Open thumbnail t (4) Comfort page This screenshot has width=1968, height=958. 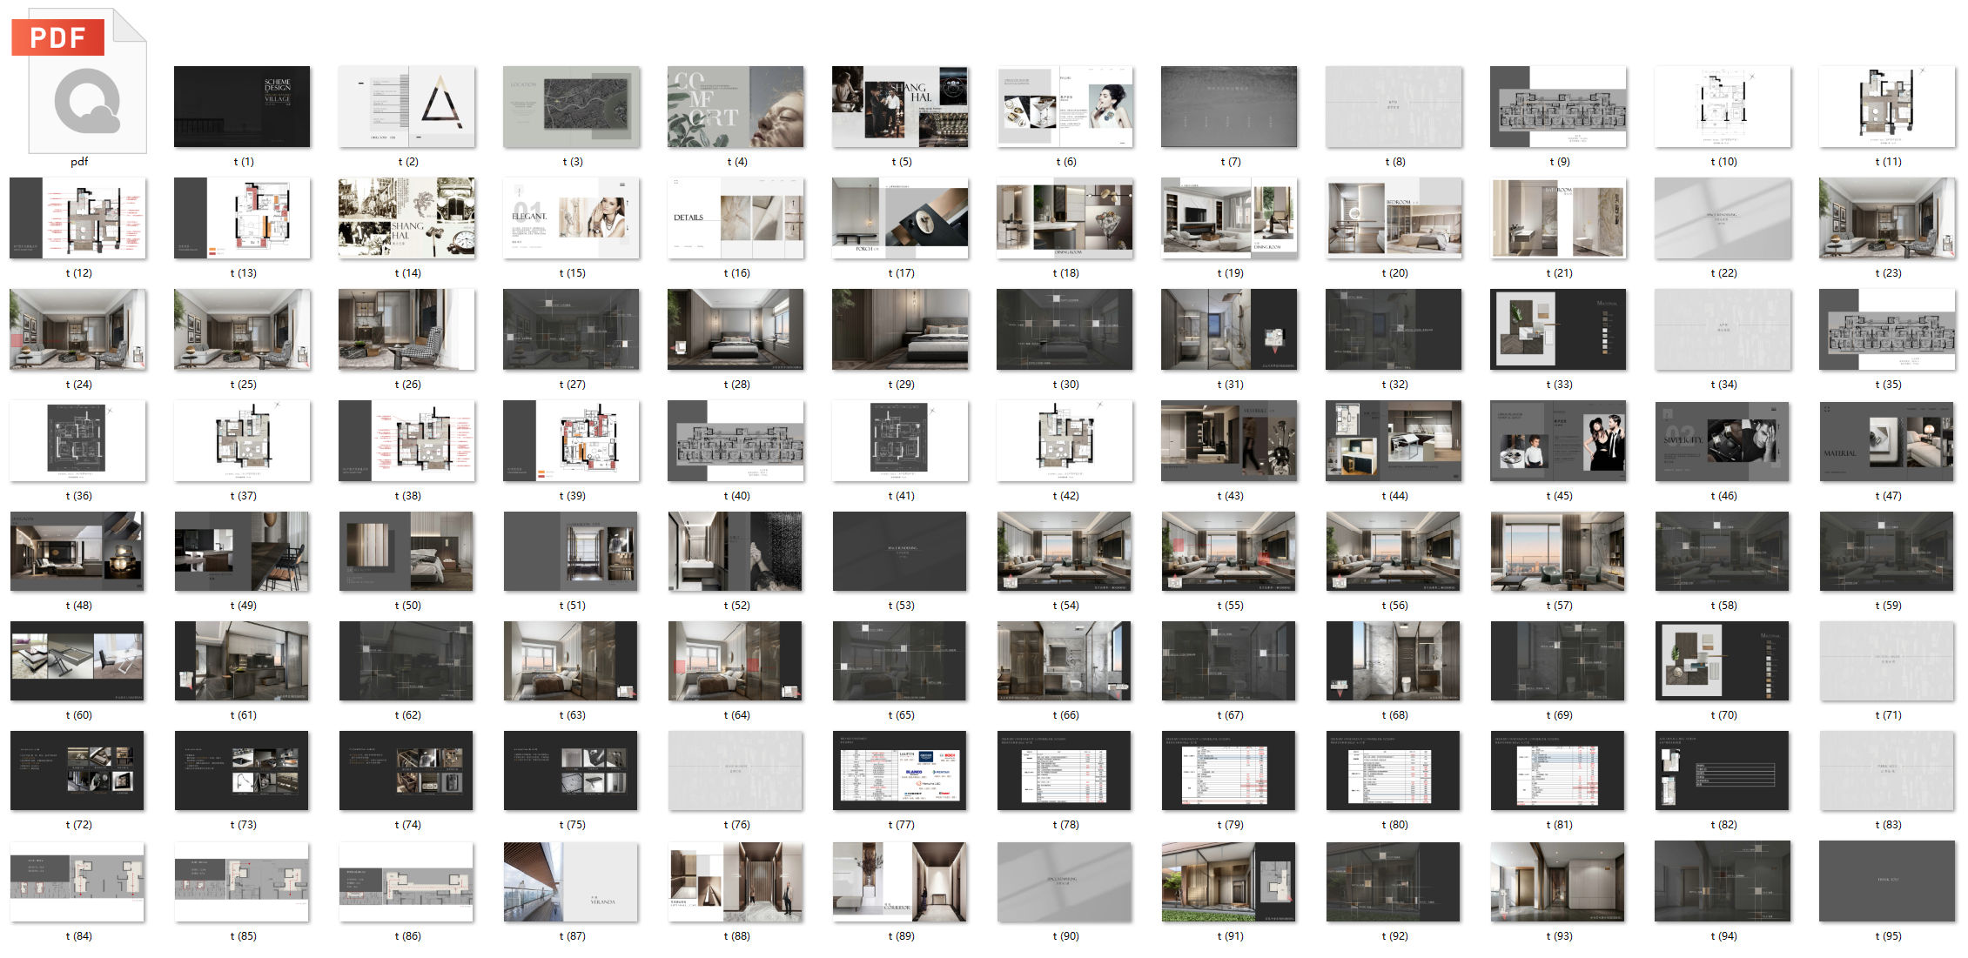click(735, 106)
